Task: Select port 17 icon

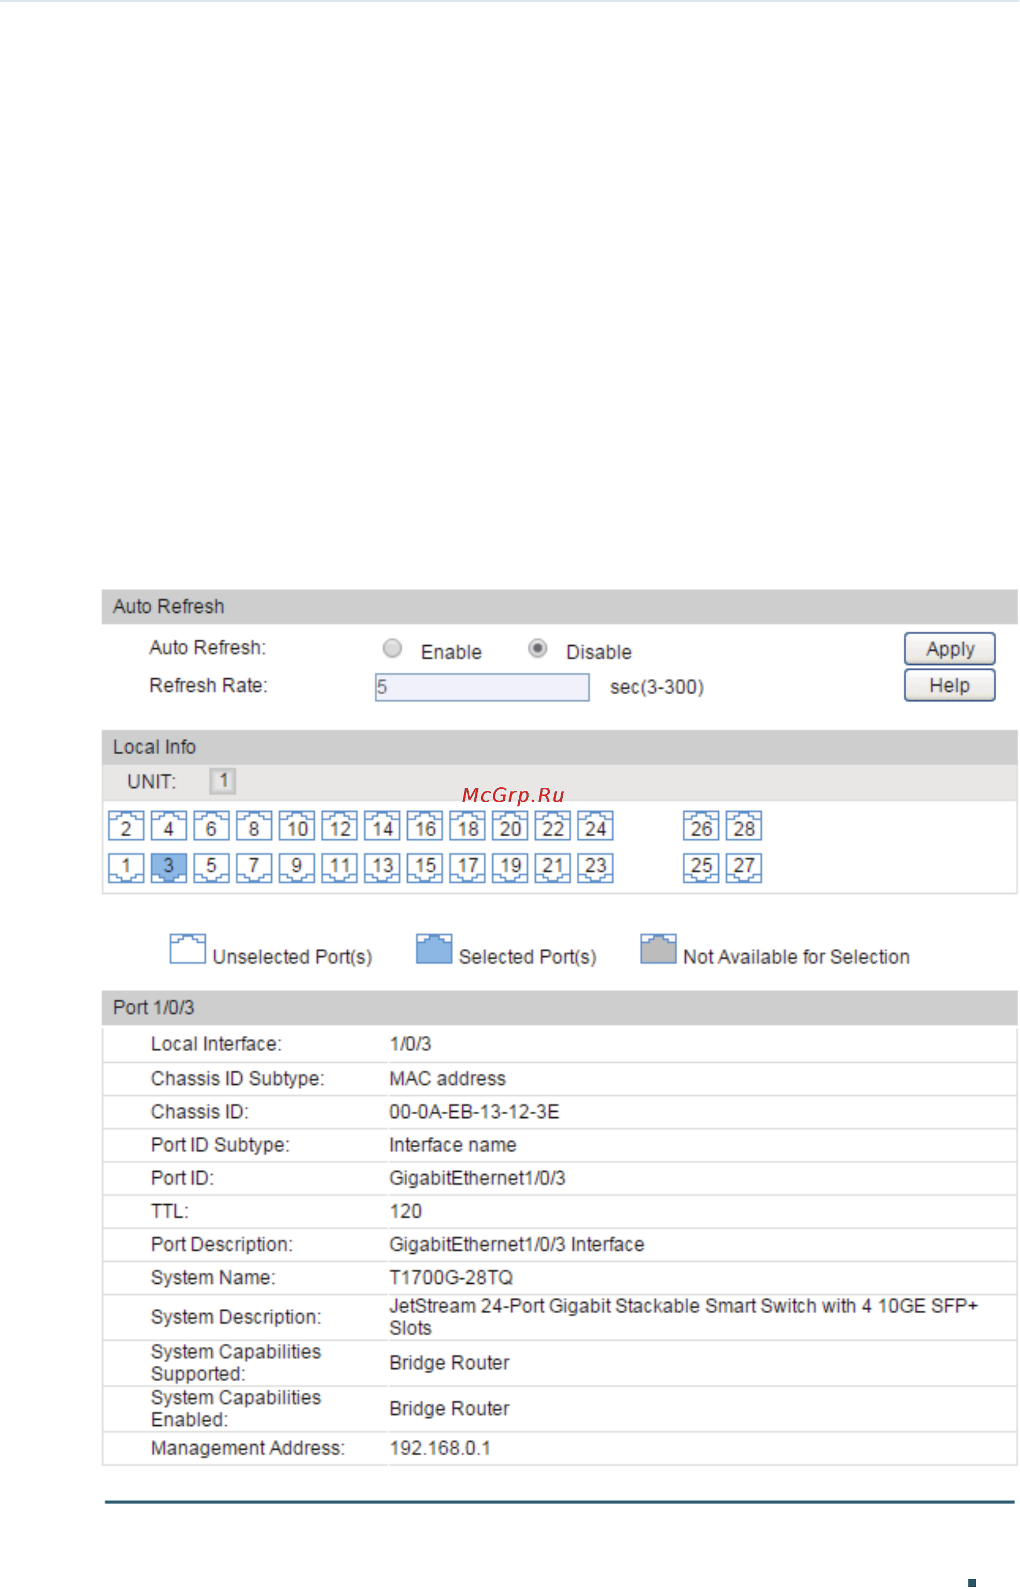Action: pyautogui.click(x=468, y=867)
